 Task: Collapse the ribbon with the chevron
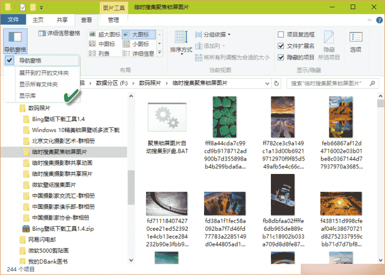[x=369, y=20]
